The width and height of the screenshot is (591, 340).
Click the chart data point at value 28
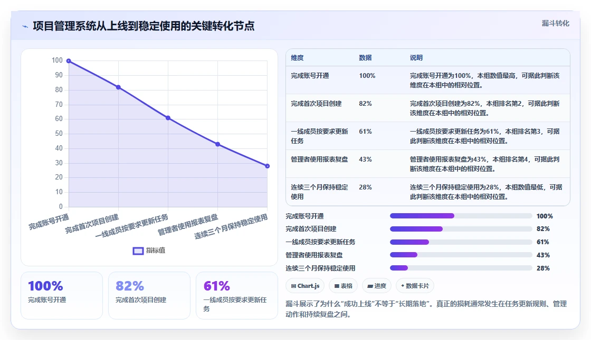[267, 166]
